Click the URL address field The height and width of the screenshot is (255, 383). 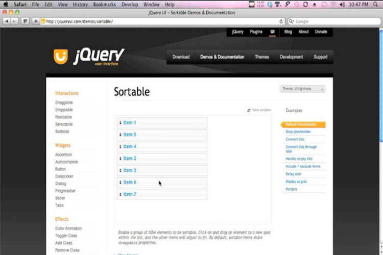point(161,21)
